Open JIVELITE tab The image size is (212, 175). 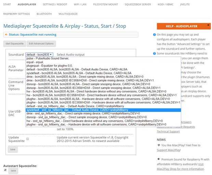185,4
